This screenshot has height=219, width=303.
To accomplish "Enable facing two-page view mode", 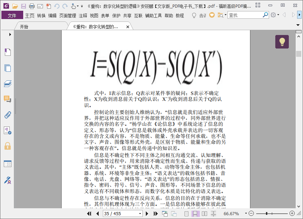I will pos(204,213).
